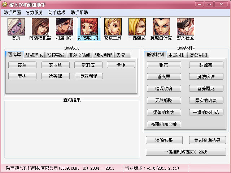Open the 助手选项 menu

[x=57, y=13]
